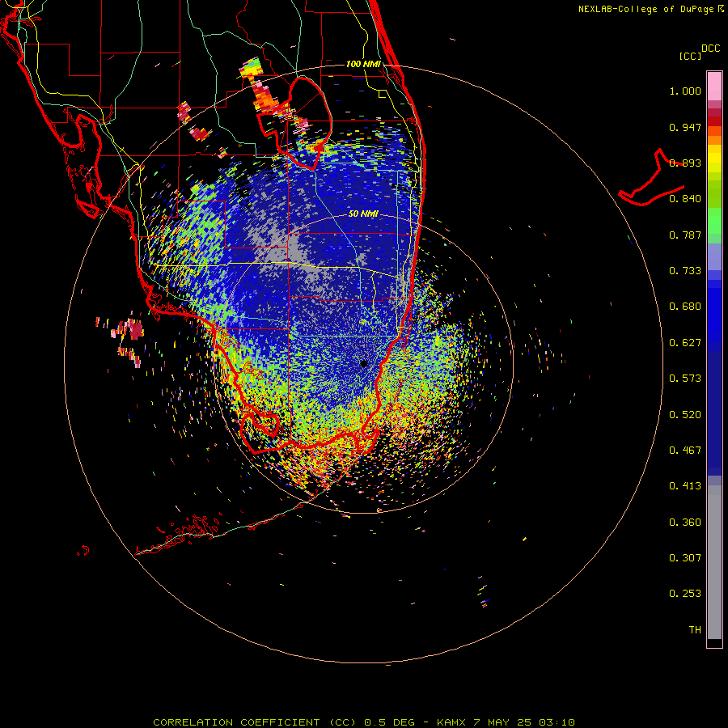
Task: Click the radar product title caption at bottom
Action: pyautogui.click(x=364, y=722)
